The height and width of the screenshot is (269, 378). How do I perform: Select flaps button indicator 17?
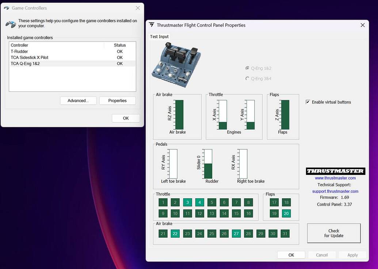(274, 202)
